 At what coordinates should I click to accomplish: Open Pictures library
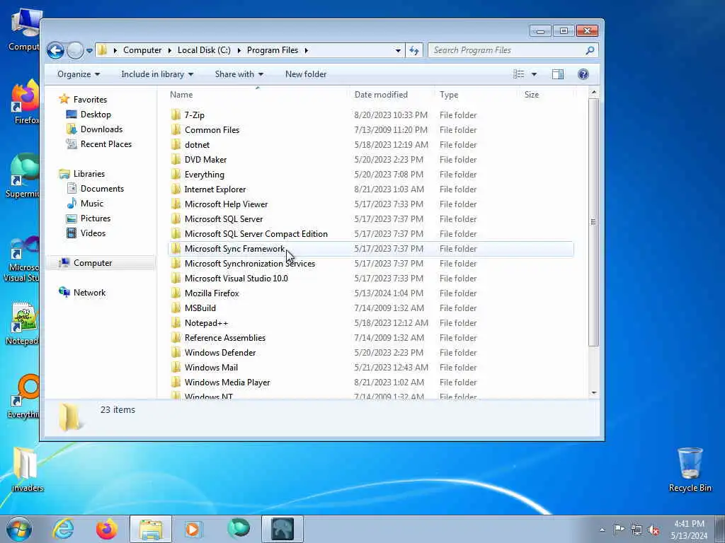[x=96, y=218]
